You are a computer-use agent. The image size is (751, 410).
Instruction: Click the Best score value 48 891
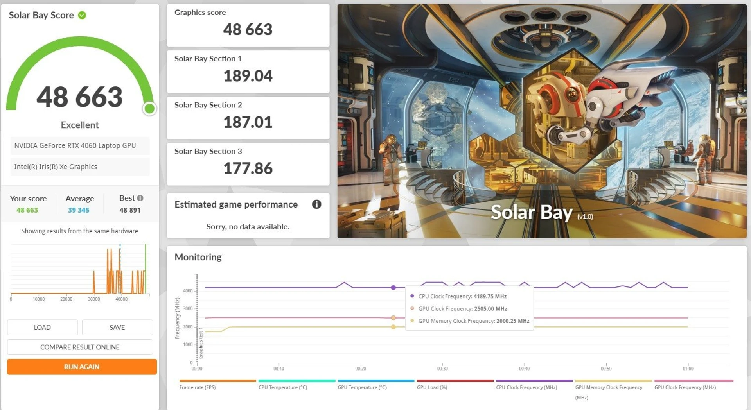tap(130, 210)
